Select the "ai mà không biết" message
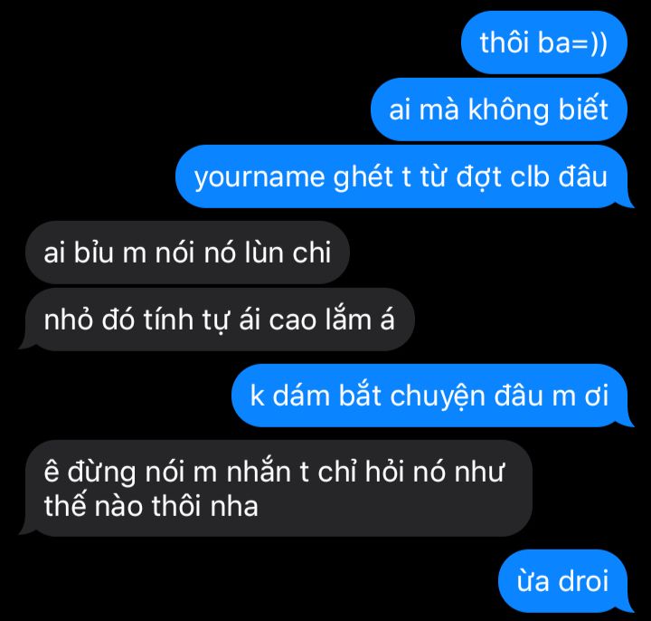This screenshot has width=651, height=621. 498,110
